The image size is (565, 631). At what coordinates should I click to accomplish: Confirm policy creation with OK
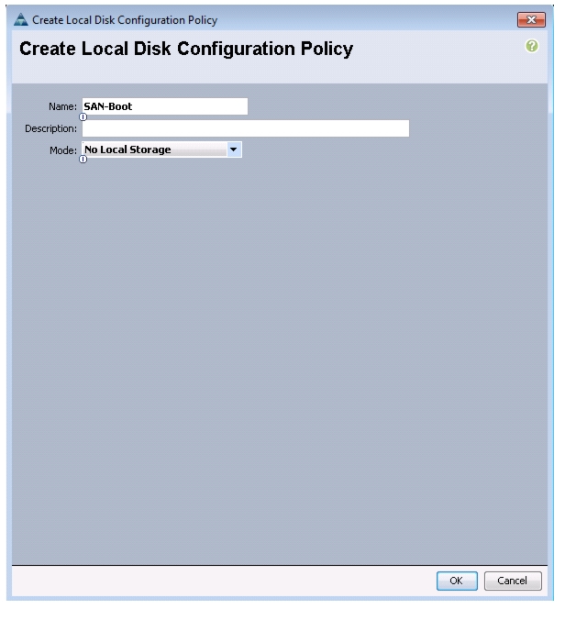(x=457, y=581)
